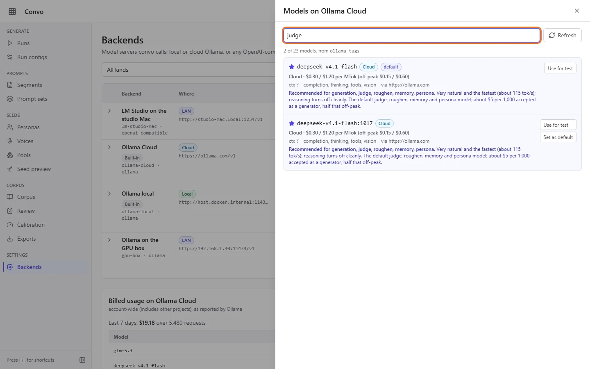Click the shortcuts question mark key hint
Screen dimensions: 590x369
[23, 360]
